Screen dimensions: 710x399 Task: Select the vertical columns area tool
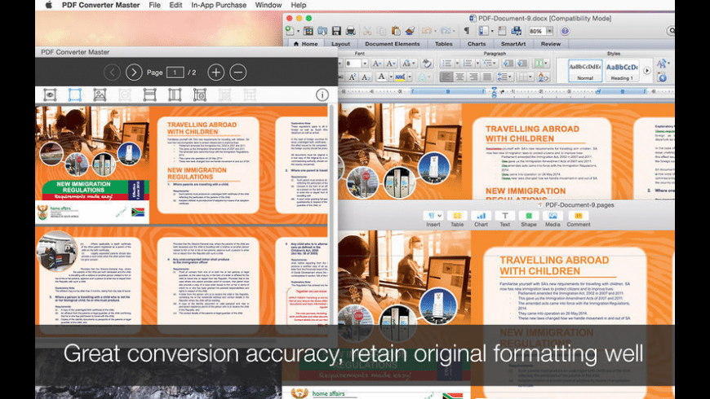point(175,94)
